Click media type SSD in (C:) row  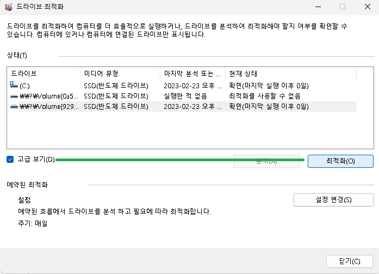click(116, 86)
